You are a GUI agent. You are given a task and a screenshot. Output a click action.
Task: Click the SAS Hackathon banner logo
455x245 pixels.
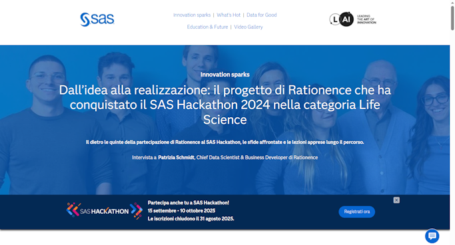point(105,211)
